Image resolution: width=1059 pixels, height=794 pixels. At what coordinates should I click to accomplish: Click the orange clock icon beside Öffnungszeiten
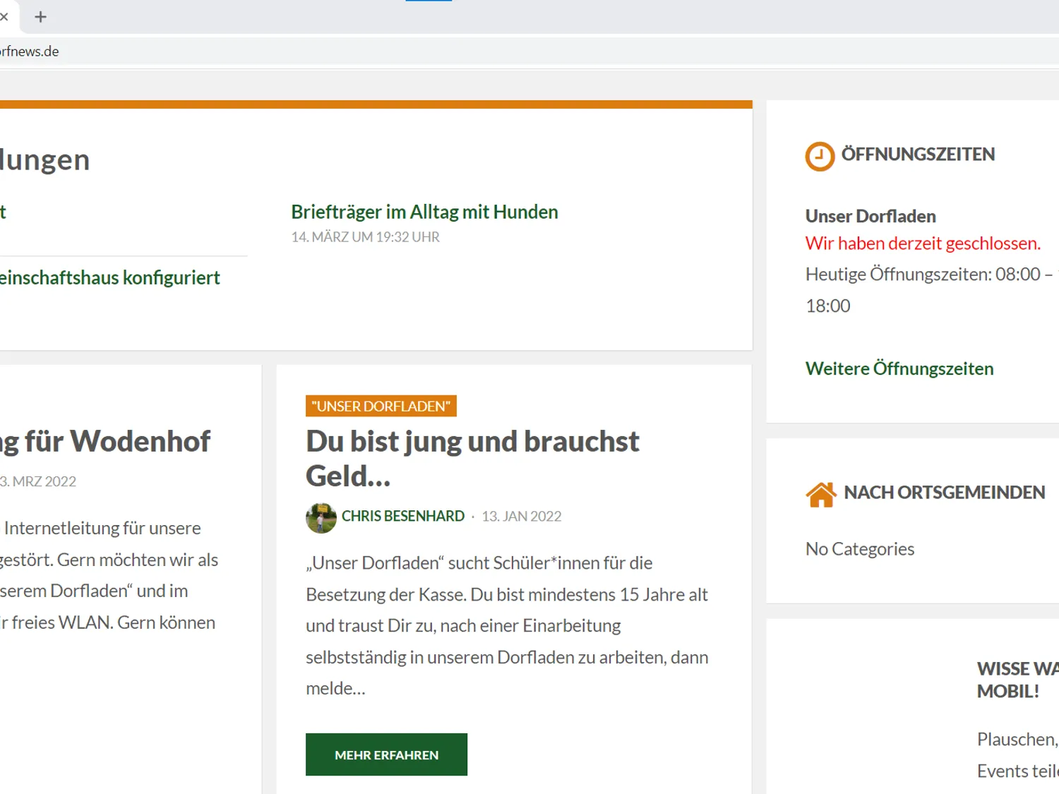click(820, 156)
